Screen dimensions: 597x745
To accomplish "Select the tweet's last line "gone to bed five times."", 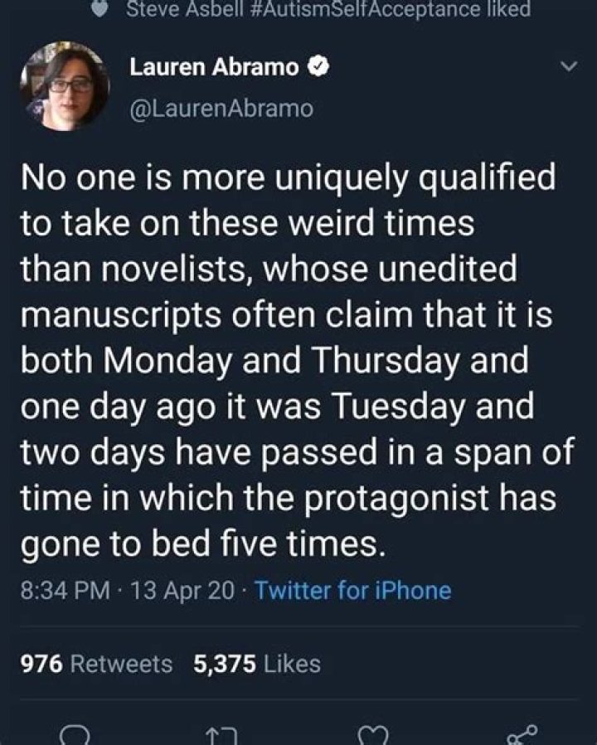I will 201,544.
